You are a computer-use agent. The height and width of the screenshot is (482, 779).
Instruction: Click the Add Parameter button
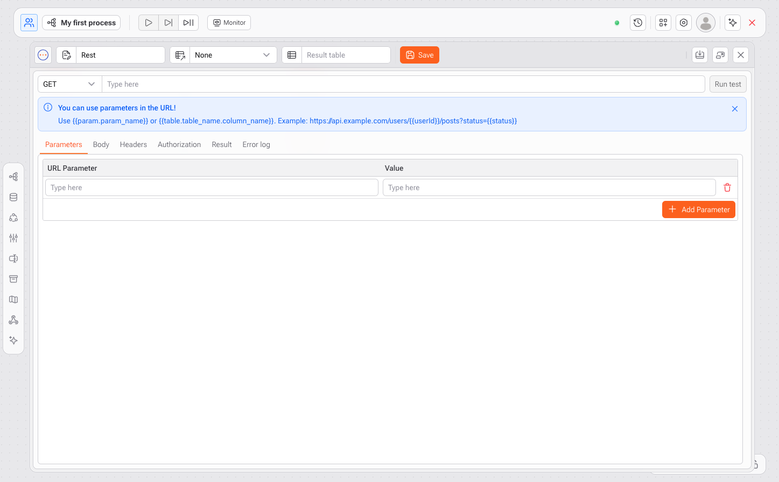click(x=699, y=209)
